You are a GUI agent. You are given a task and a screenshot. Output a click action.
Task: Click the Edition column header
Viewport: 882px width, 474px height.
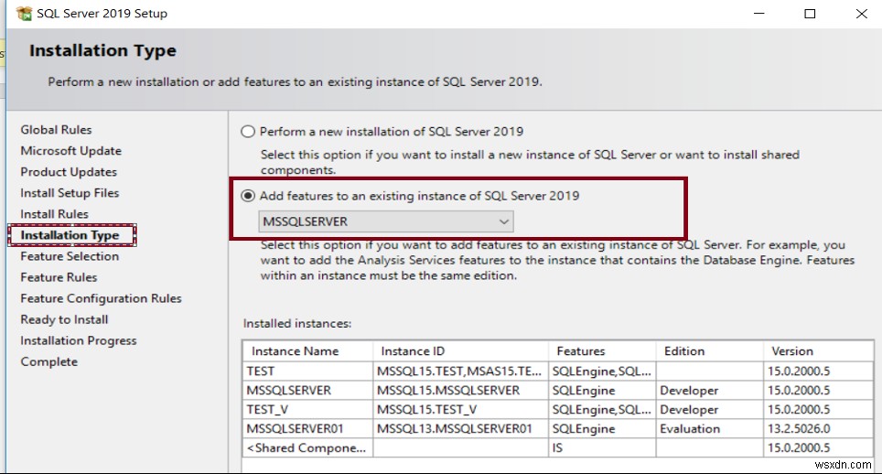coord(709,350)
